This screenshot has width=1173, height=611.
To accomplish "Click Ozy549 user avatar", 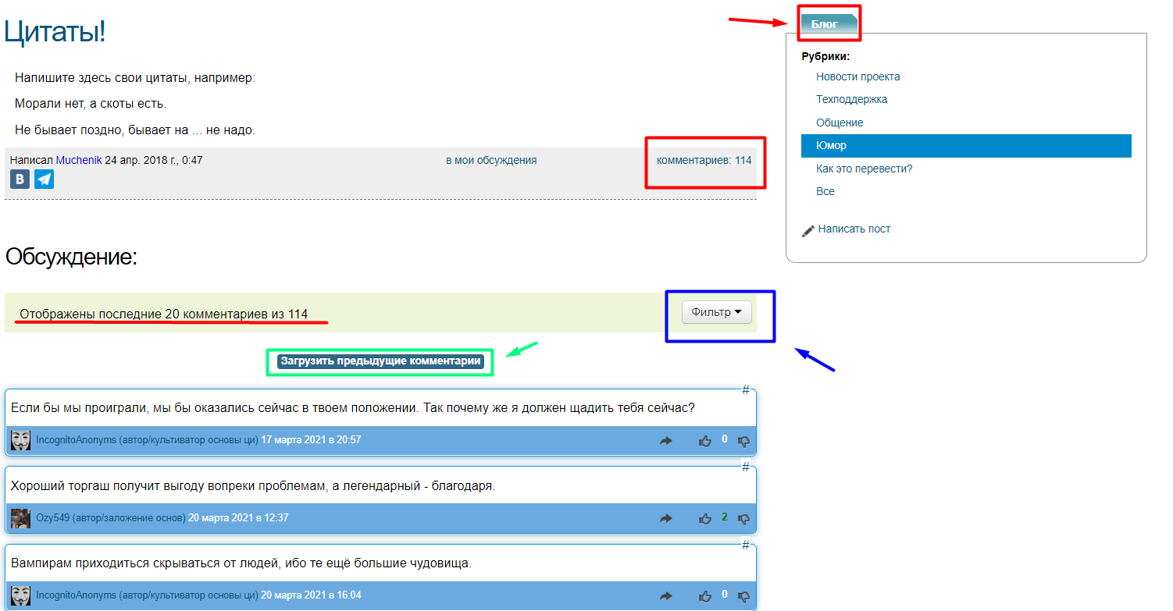I will pyautogui.click(x=20, y=518).
